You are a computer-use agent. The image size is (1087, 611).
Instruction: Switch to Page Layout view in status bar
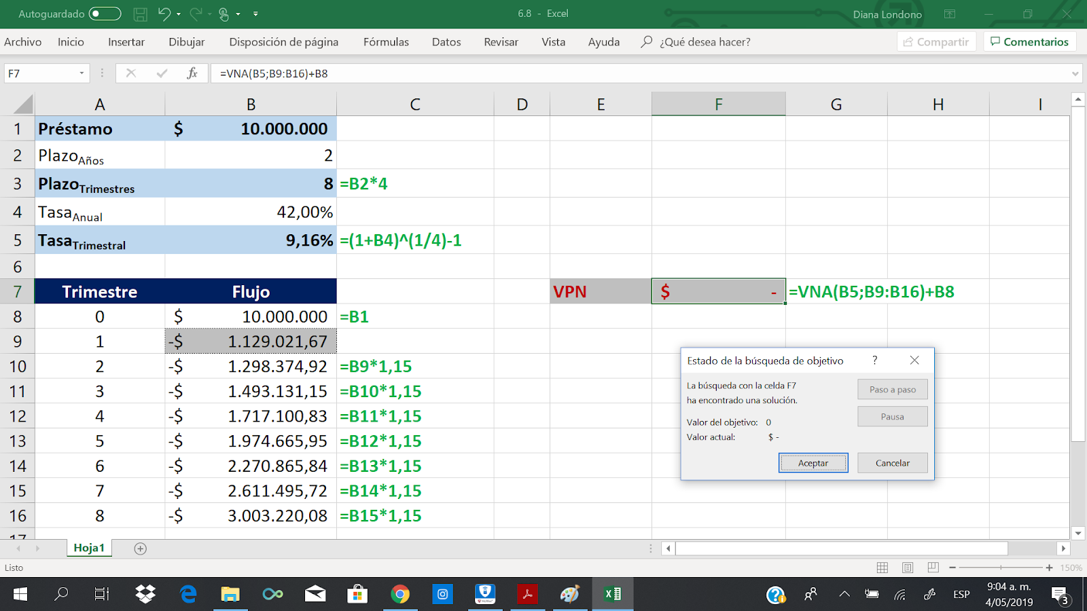(x=906, y=568)
